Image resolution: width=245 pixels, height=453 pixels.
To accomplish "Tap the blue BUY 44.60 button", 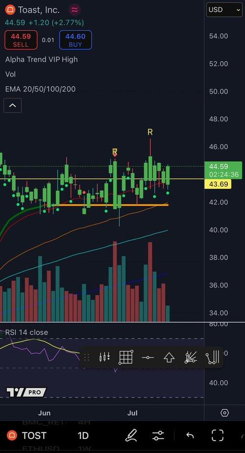I will [75, 40].
